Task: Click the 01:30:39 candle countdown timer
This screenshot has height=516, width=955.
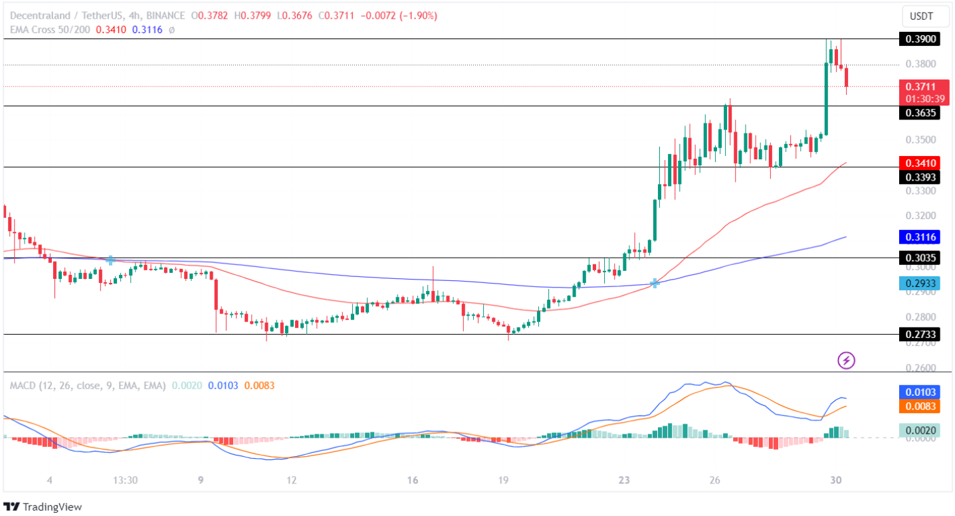Action: (924, 98)
